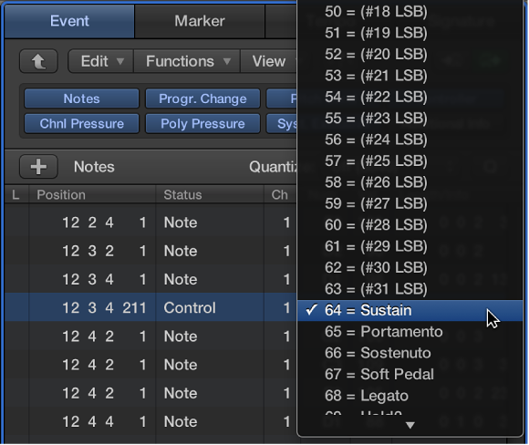Viewport: 529px width, 445px height.
Task: Click the L column header
Action: pos(16,194)
